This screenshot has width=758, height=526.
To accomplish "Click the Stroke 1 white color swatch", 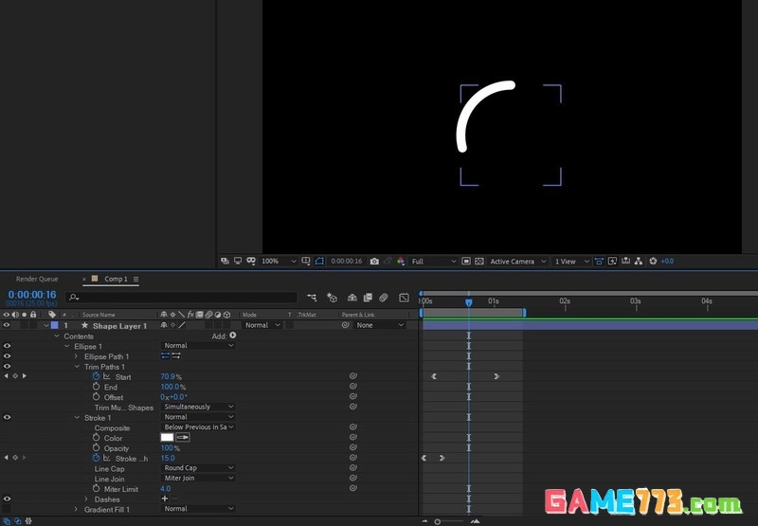I will [x=167, y=438].
